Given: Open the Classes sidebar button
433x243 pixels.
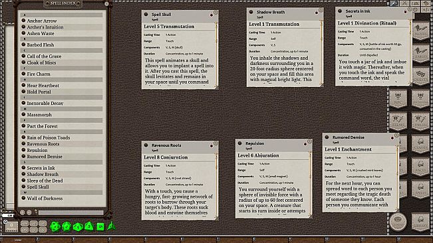Looking at the screenshot, I should click(420, 144).
